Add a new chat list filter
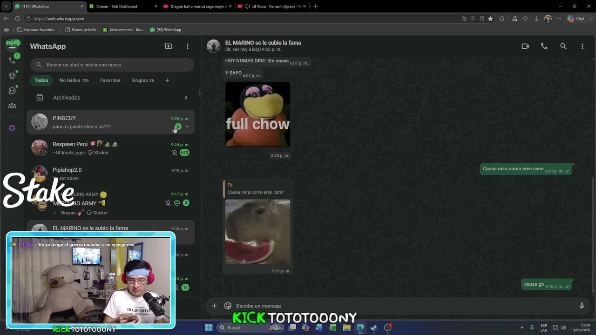The image size is (596, 335). pyautogui.click(x=167, y=80)
